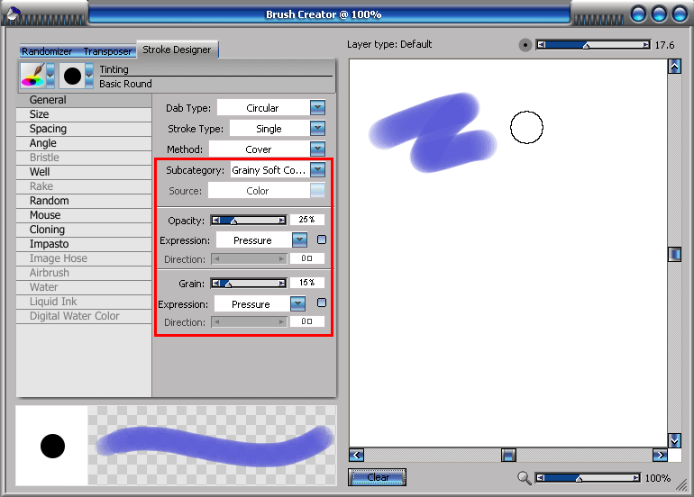Adjust the Opacity slider track
694x497 pixels.
click(249, 221)
